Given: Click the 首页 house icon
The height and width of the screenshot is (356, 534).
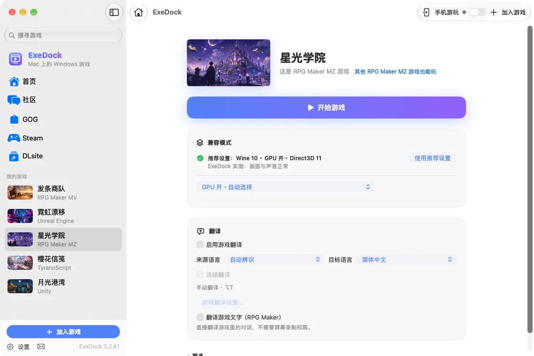Looking at the screenshot, I should 14,82.
